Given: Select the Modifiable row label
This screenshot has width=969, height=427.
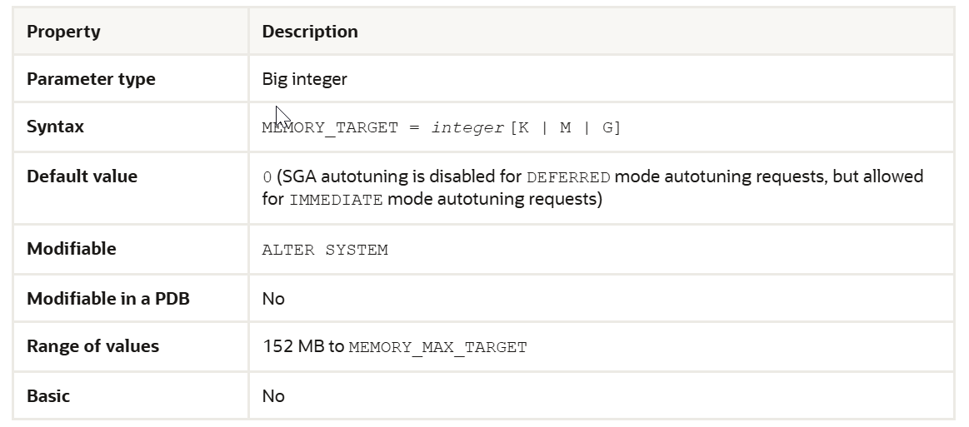Looking at the screenshot, I should (x=71, y=249).
